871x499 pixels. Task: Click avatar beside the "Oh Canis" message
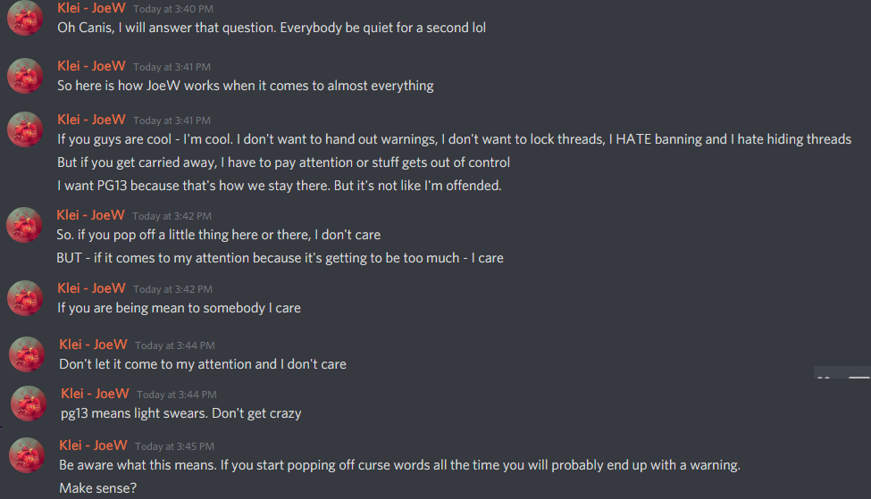point(25,18)
